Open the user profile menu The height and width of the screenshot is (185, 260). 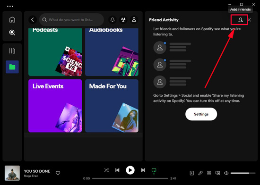tap(134, 20)
